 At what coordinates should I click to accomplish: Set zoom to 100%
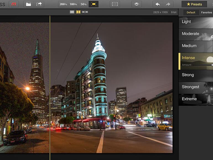(x=73, y=4)
